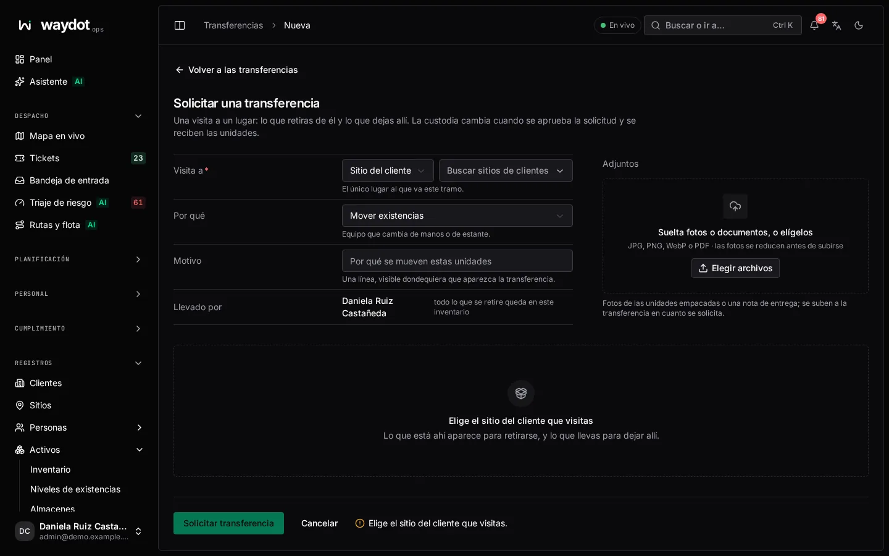Click the boxes icon in empty state

click(521, 394)
